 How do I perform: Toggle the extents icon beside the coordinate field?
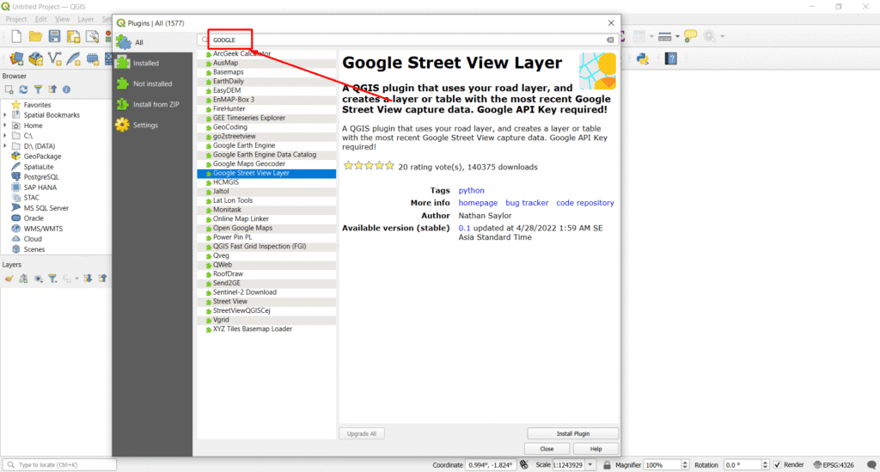pyautogui.click(x=523, y=465)
